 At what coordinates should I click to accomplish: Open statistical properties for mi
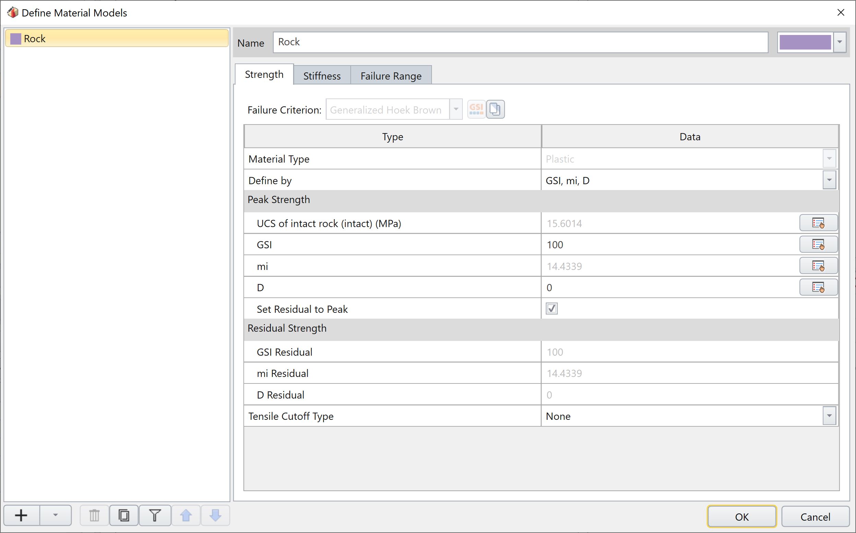click(818, 265)
